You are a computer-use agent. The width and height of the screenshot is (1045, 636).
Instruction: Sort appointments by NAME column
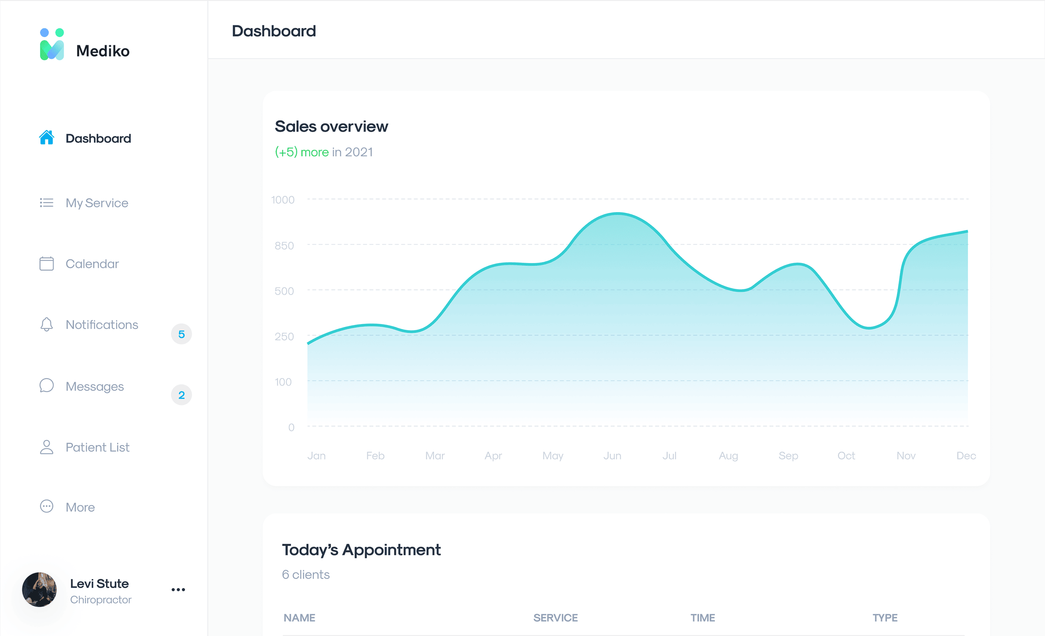click(x=299, y=617)
